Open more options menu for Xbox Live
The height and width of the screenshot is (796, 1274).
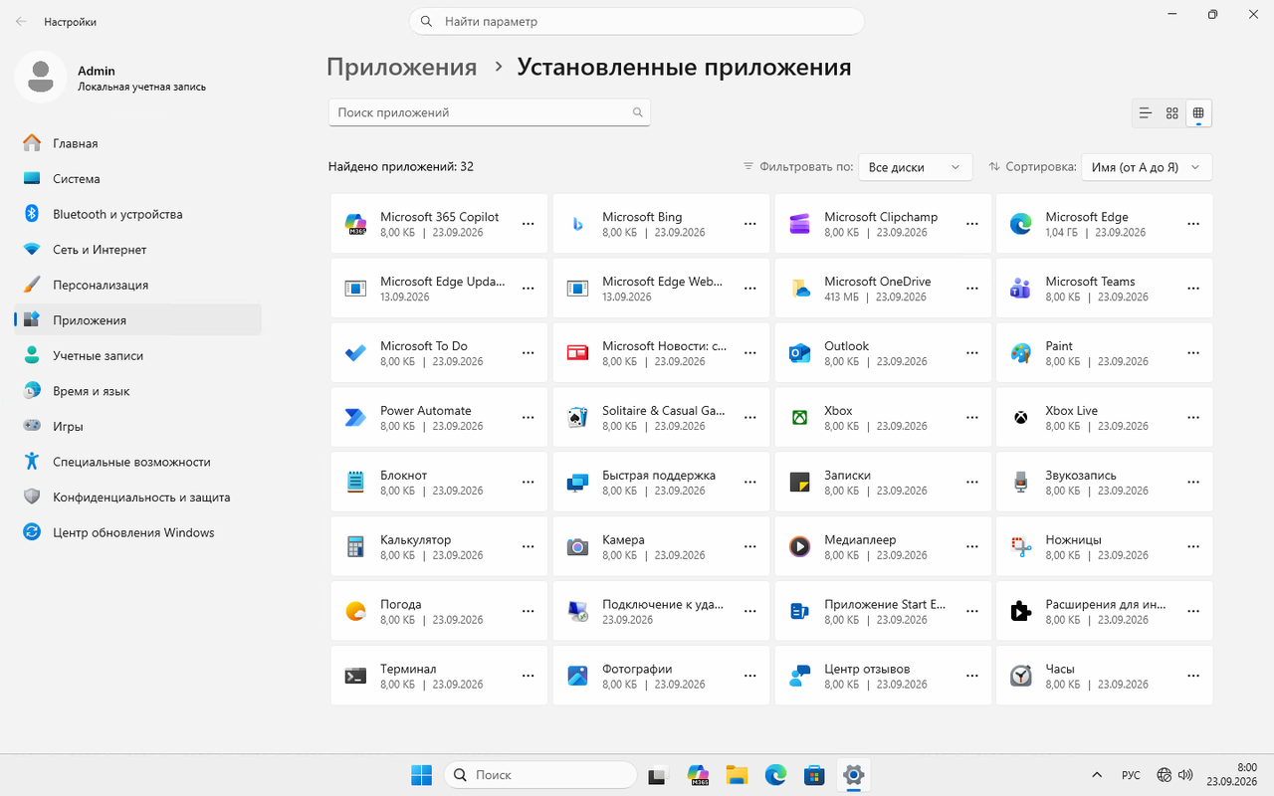1193,418
